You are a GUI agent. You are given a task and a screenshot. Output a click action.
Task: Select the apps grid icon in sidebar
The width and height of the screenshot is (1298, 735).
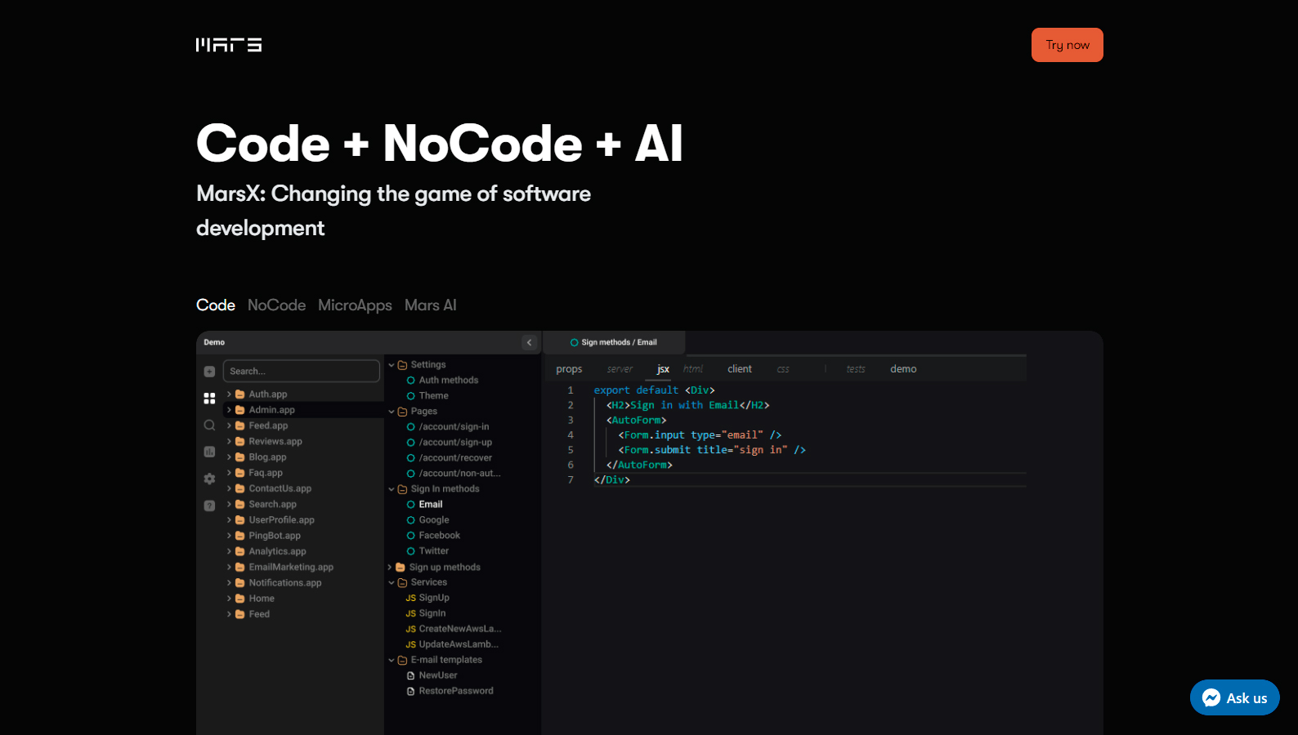[x=209, y=399]
